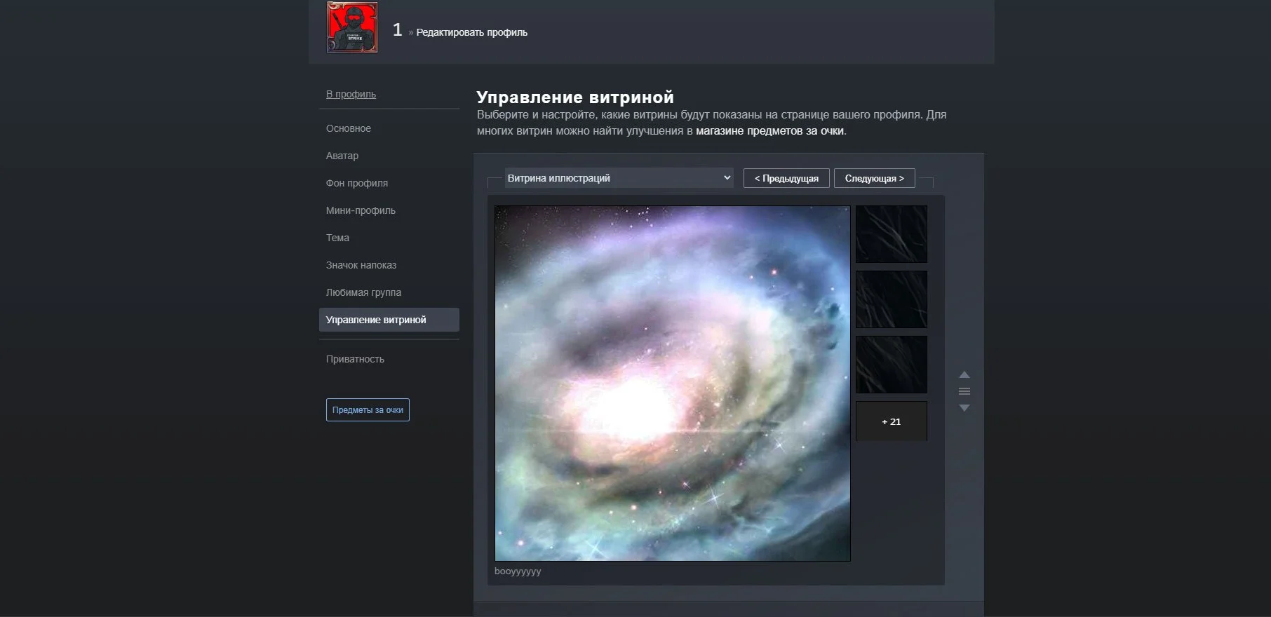Move showcase up with arrow icon
This screenshot has width=1271, height=617.
[x=964, y=374]
